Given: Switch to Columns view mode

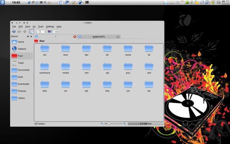Looking at the screenshot, I should [x=43, y=31].
